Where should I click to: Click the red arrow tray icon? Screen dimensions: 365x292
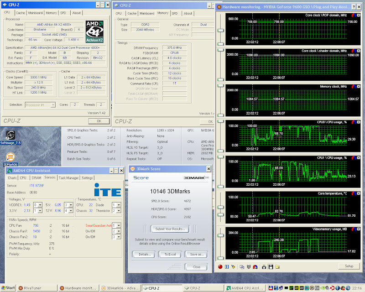click(x=333, y=288)
